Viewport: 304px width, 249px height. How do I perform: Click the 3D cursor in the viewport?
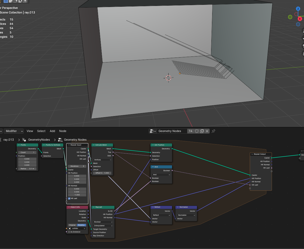tap(168, 78)
